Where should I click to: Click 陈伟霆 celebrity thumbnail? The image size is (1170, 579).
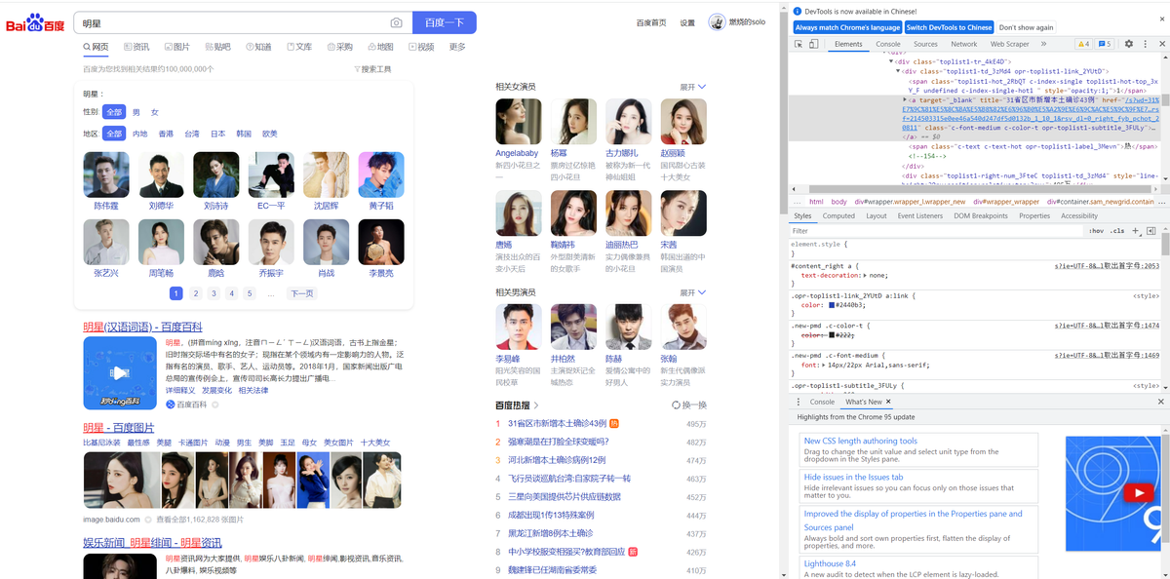pyautogui.click(x=106, y=175)
